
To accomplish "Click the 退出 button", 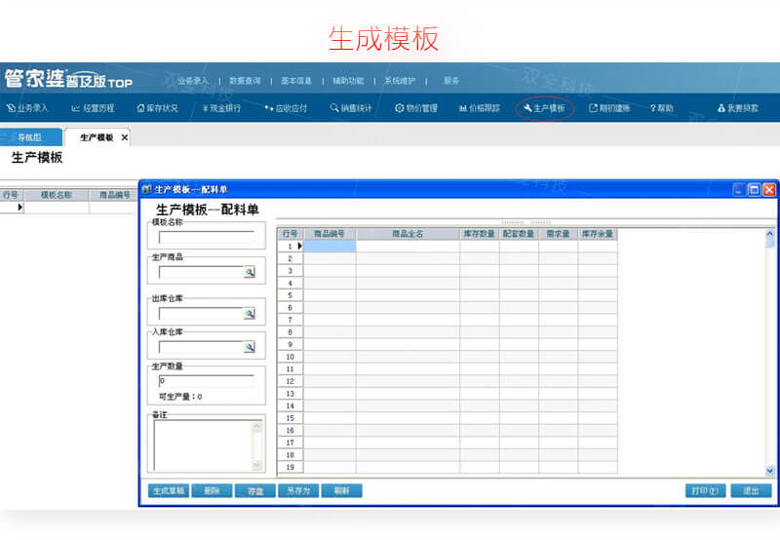I will pyautogui.click(x=751, y=490).
